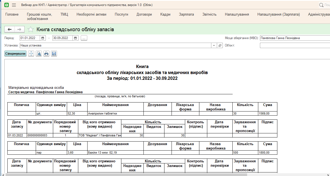Open print preview of the report

click(39, 54)
